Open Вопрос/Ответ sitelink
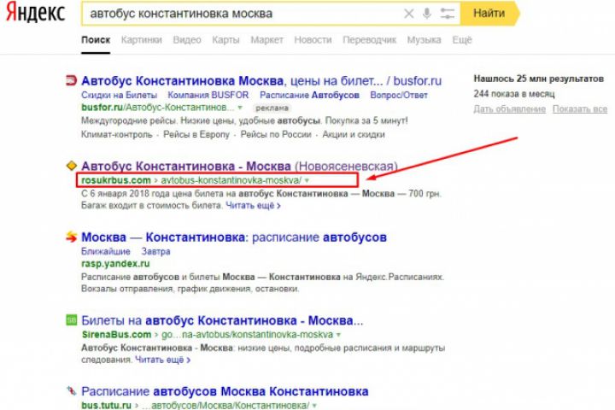The image size is (615, 410). point(399,96)
